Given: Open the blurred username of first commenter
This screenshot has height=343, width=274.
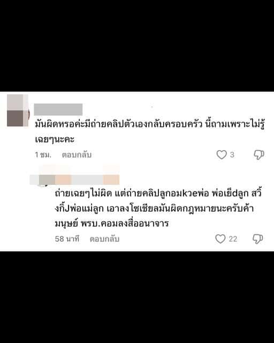Looking at the screenshot, I should pos(58,109).
